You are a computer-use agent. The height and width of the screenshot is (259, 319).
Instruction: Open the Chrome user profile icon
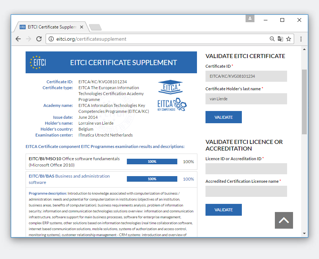click(x=250, y=18)
